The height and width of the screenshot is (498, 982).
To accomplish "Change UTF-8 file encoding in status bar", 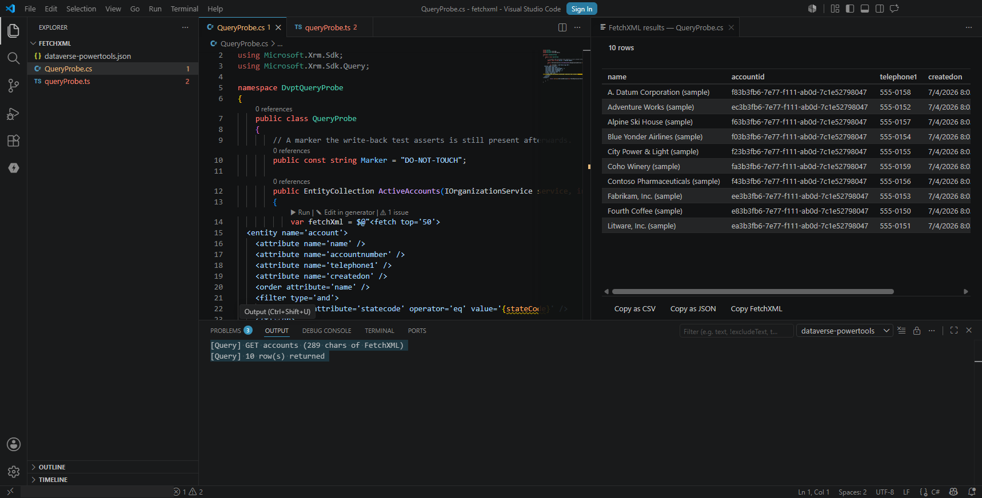I will click(885, 492).
